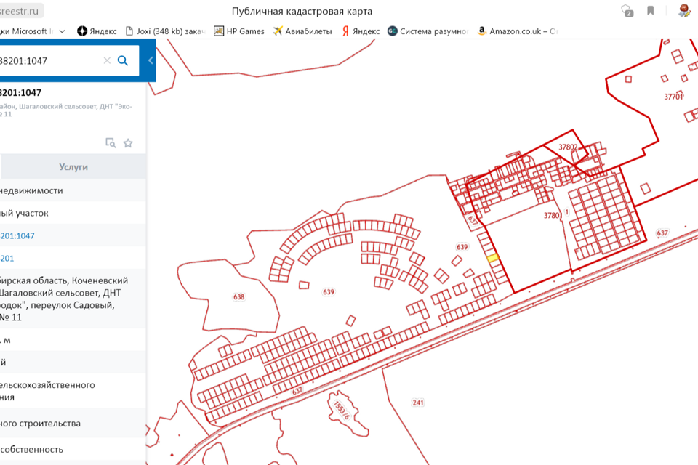This screenshot has width=698, height=465.
Task: Open the cadastral number link ending 201:1047
Action: (x=17, y=236)
